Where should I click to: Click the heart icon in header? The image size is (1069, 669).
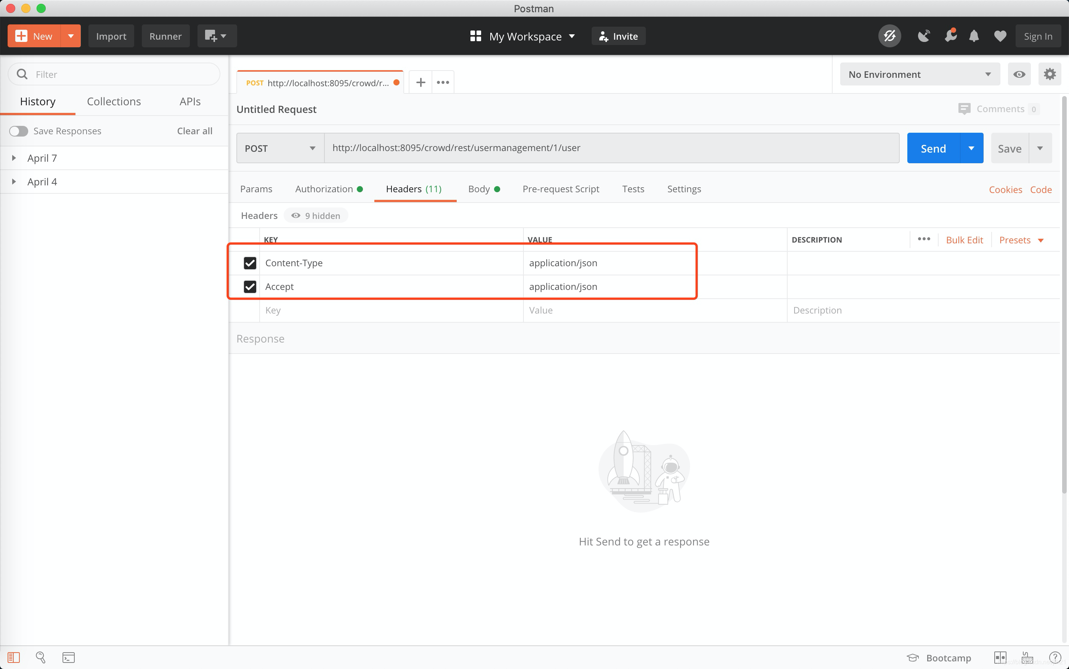click(1000, 36)
